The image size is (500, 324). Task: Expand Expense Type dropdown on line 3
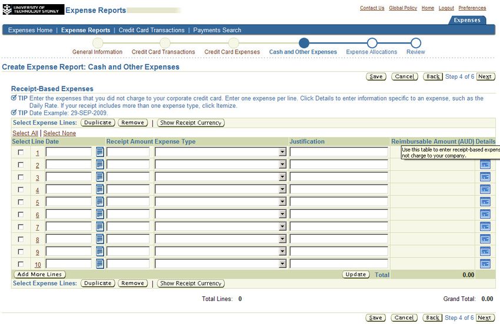(x=282, y=177)
